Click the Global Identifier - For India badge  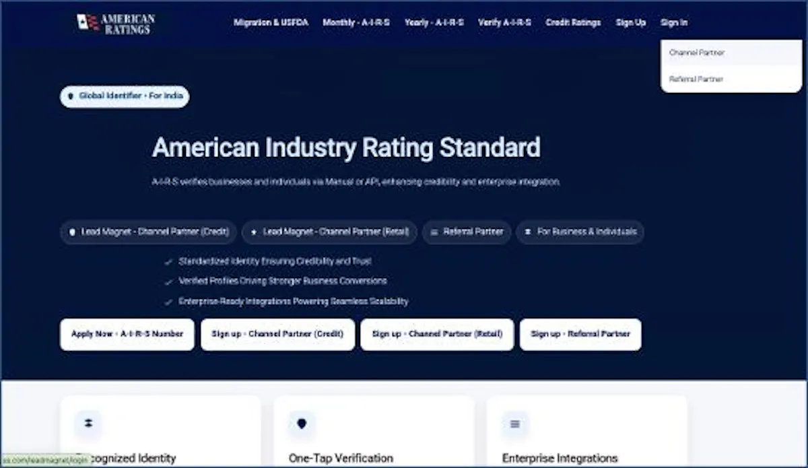point(125,96)
